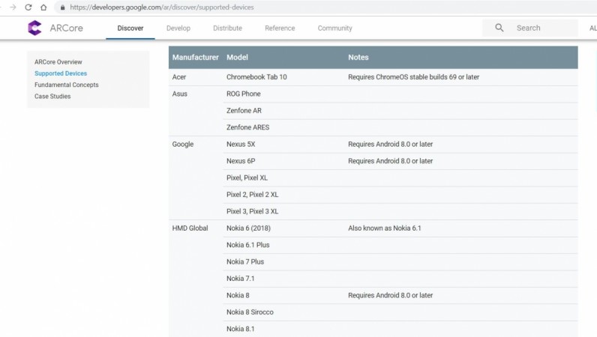Select the Discover tab

[130, 28]
